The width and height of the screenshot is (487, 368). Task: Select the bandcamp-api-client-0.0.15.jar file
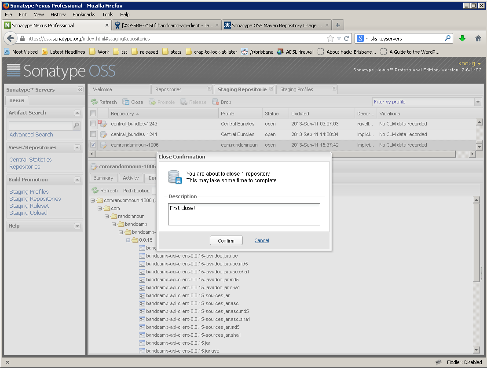(178, 343)
